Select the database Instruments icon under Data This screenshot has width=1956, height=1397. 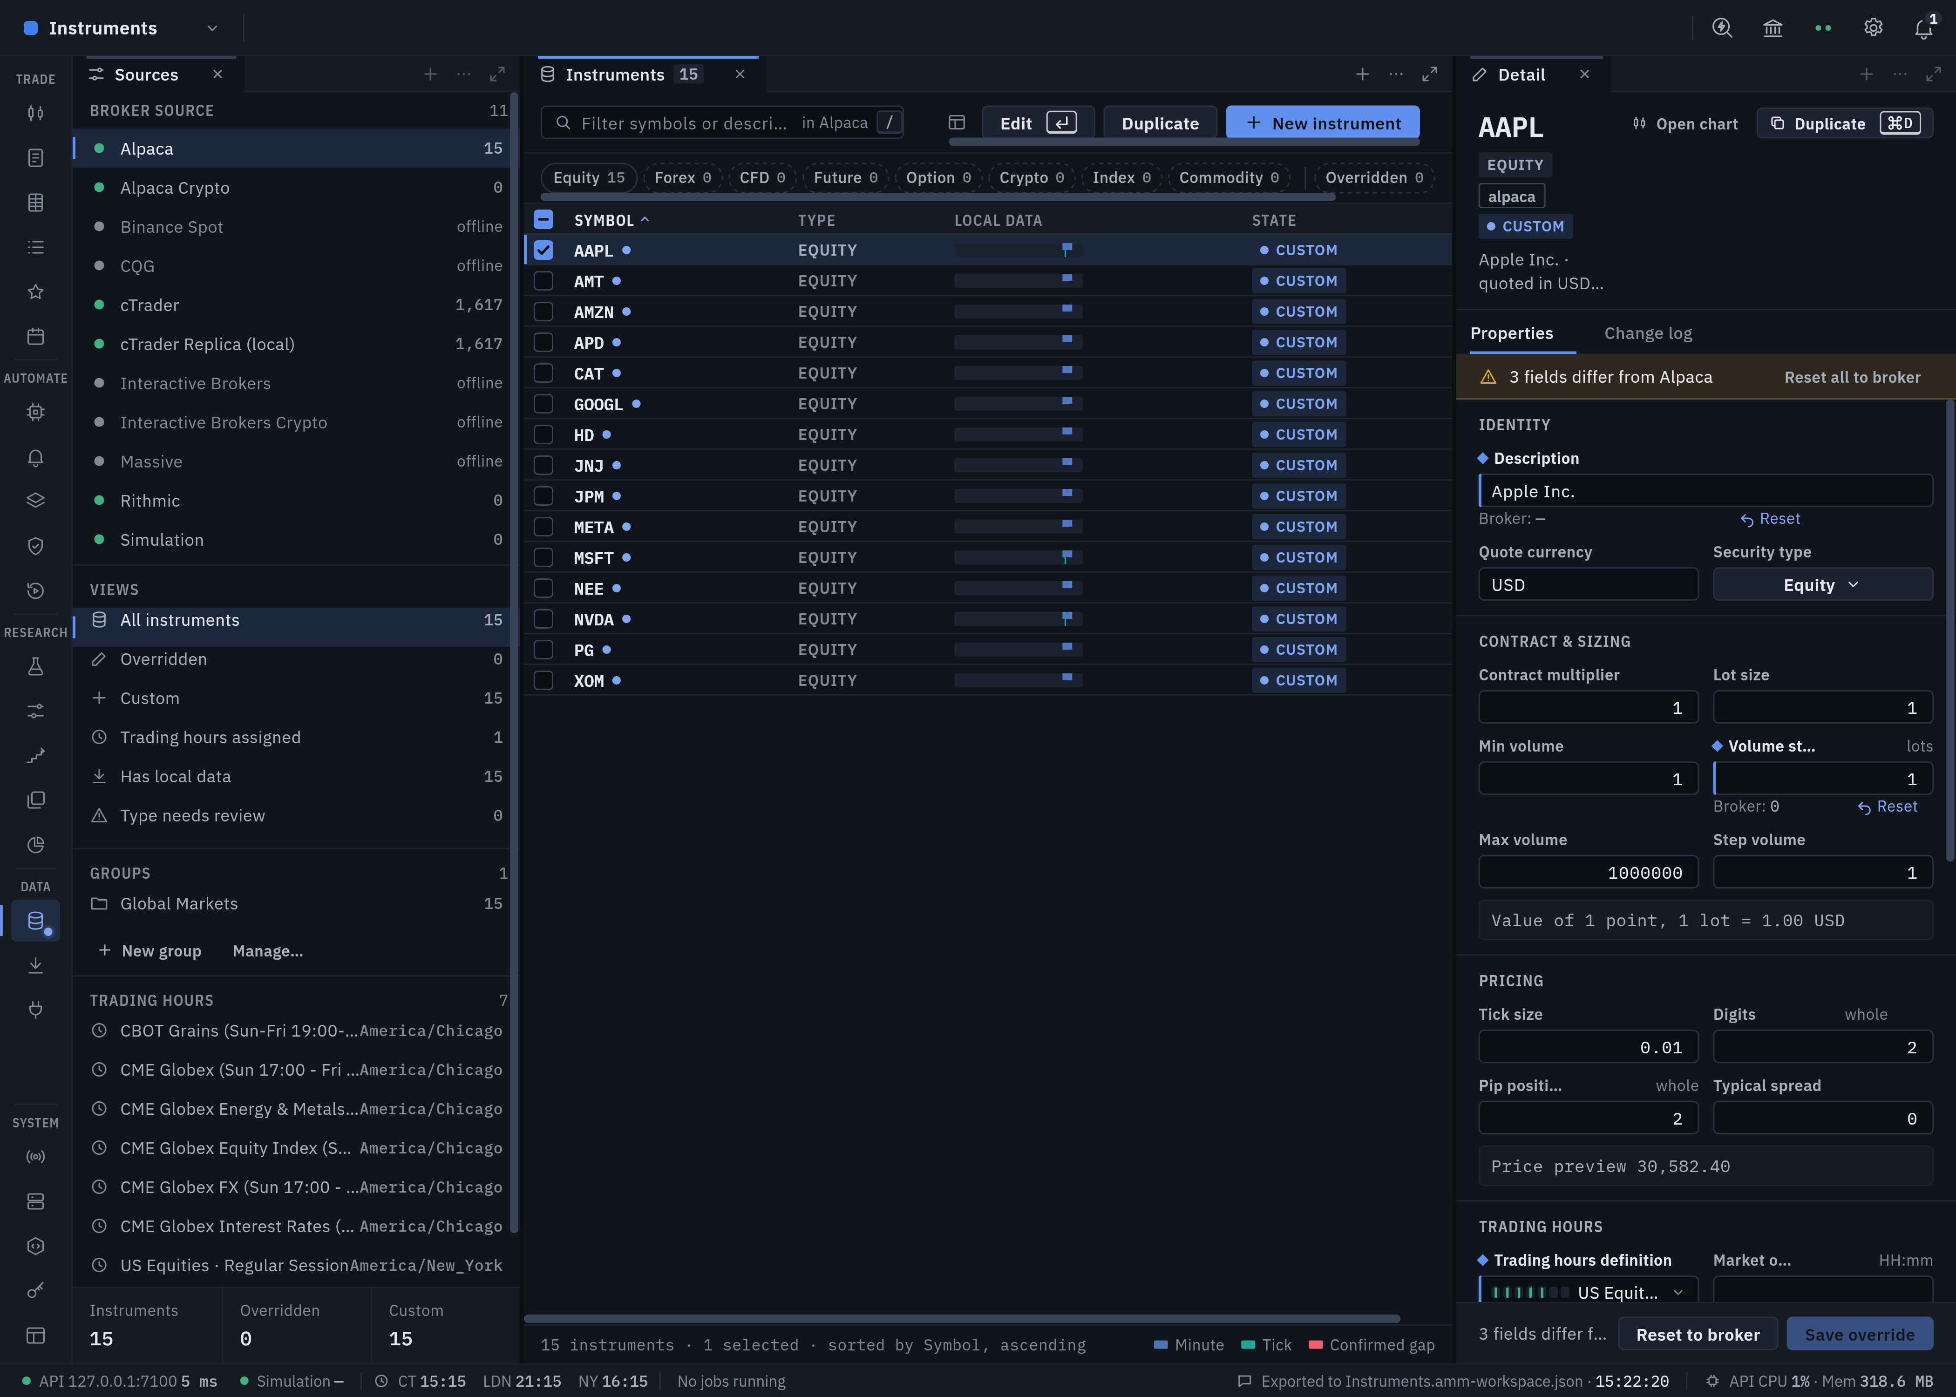pos(35,921)
